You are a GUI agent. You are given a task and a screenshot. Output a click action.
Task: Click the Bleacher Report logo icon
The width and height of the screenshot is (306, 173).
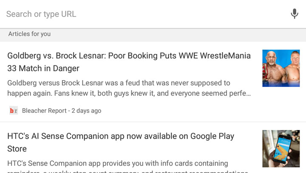pos(14,111)
